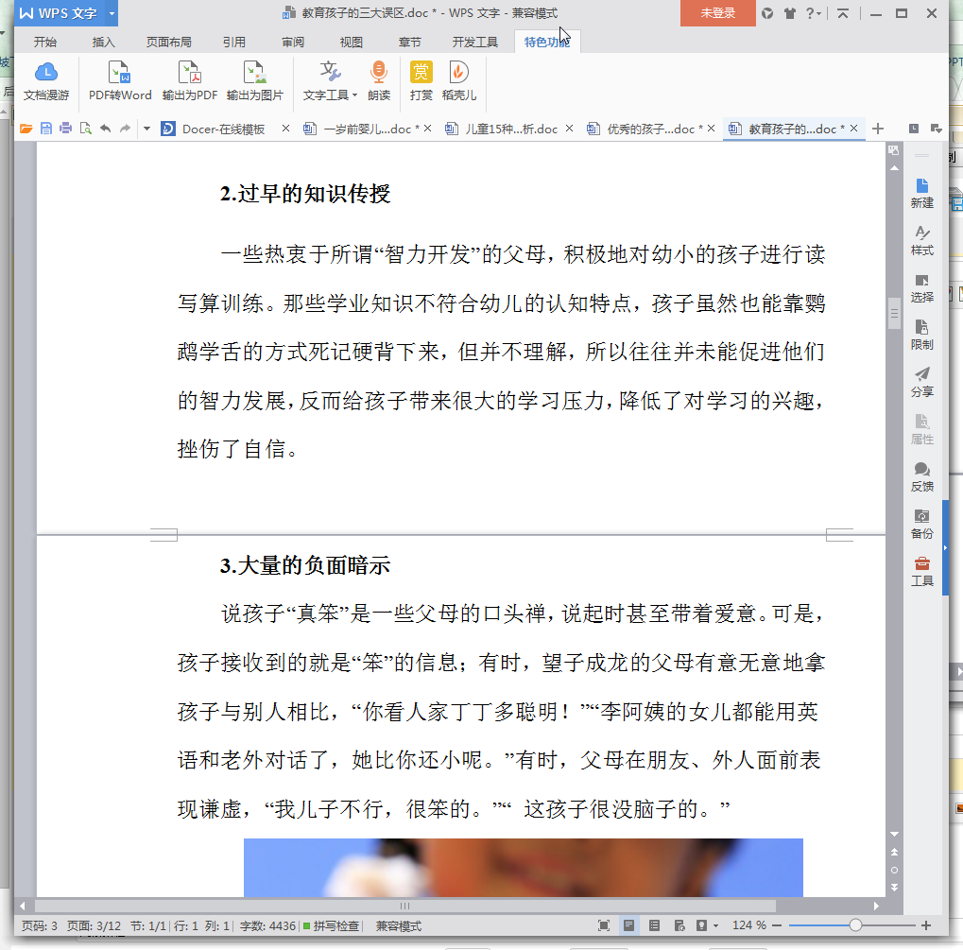Click the zoom slider handle
This screenshot has height=950, width=963.
855,925
